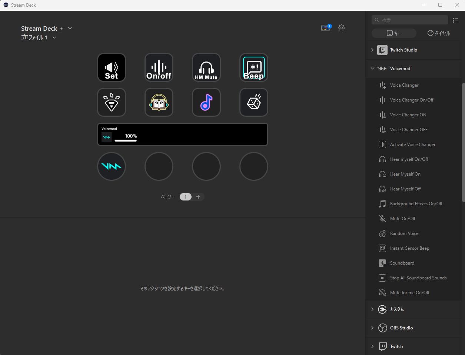Click the 'Soundboard' action label

(x=402, y=263)
